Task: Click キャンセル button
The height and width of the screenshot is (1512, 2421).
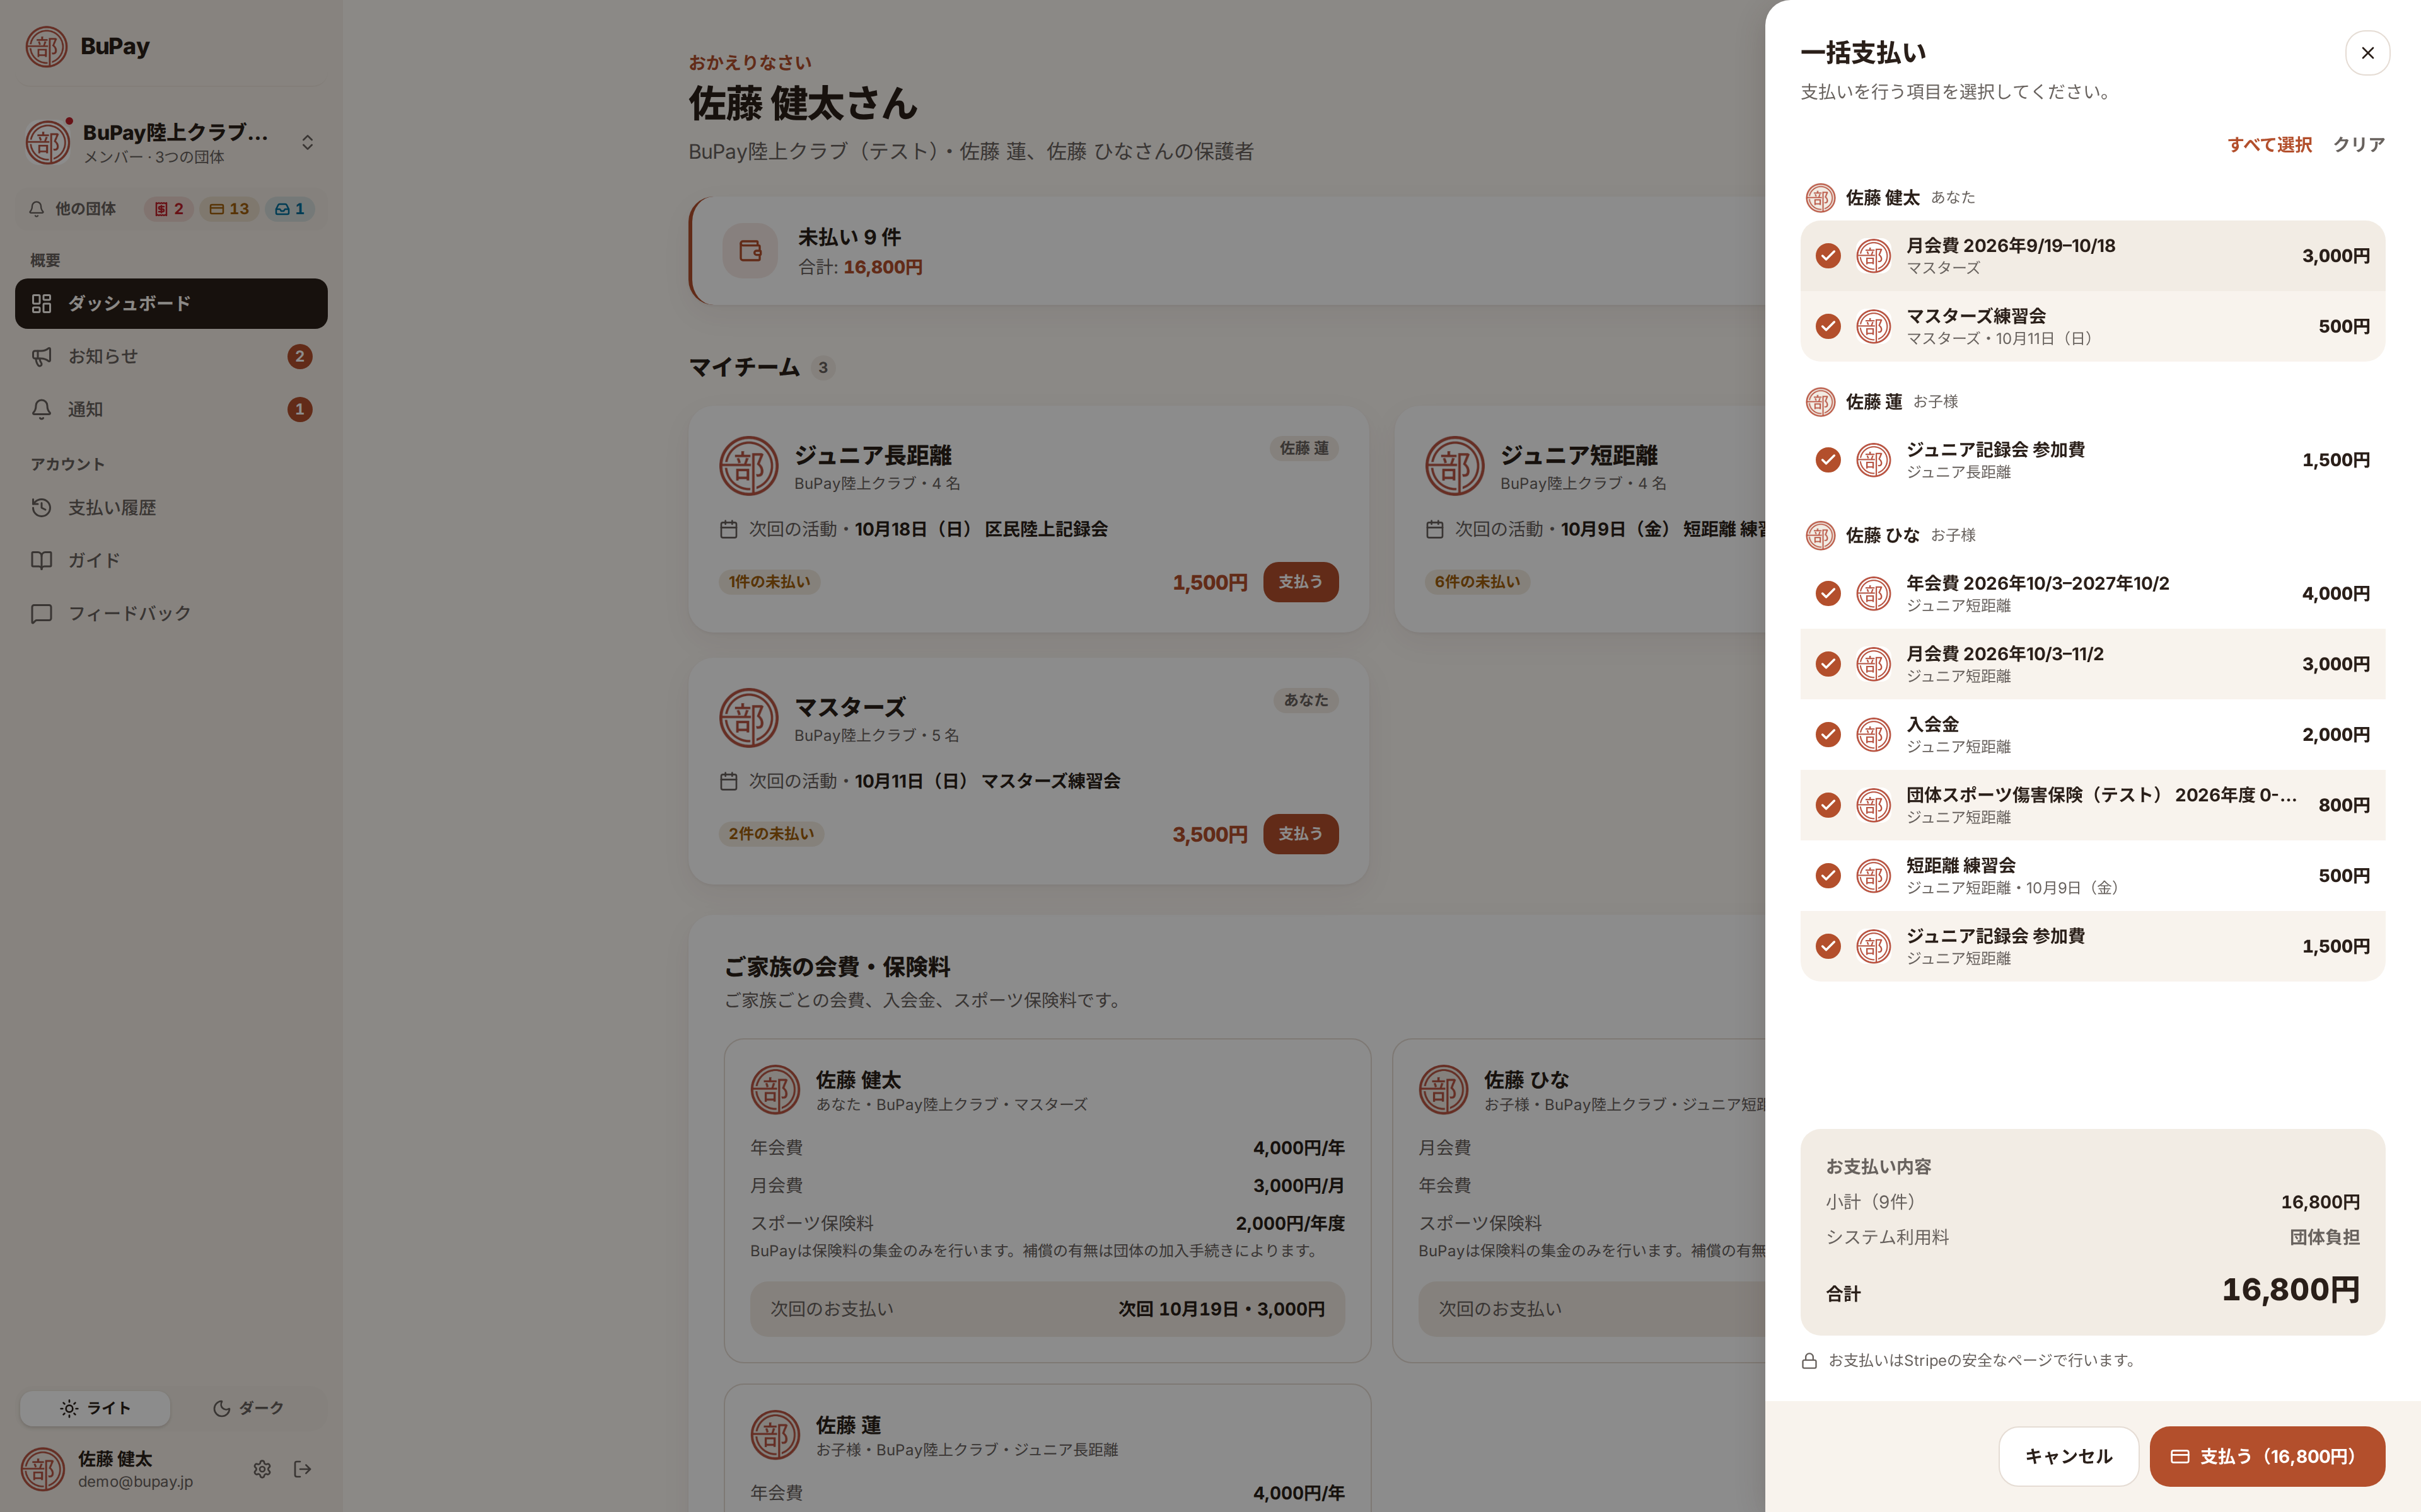Action: (x=2068, y=1457)
